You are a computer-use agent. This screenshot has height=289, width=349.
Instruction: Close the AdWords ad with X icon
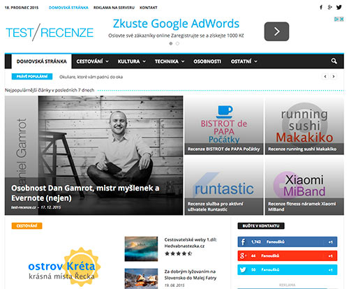point(341,19)
